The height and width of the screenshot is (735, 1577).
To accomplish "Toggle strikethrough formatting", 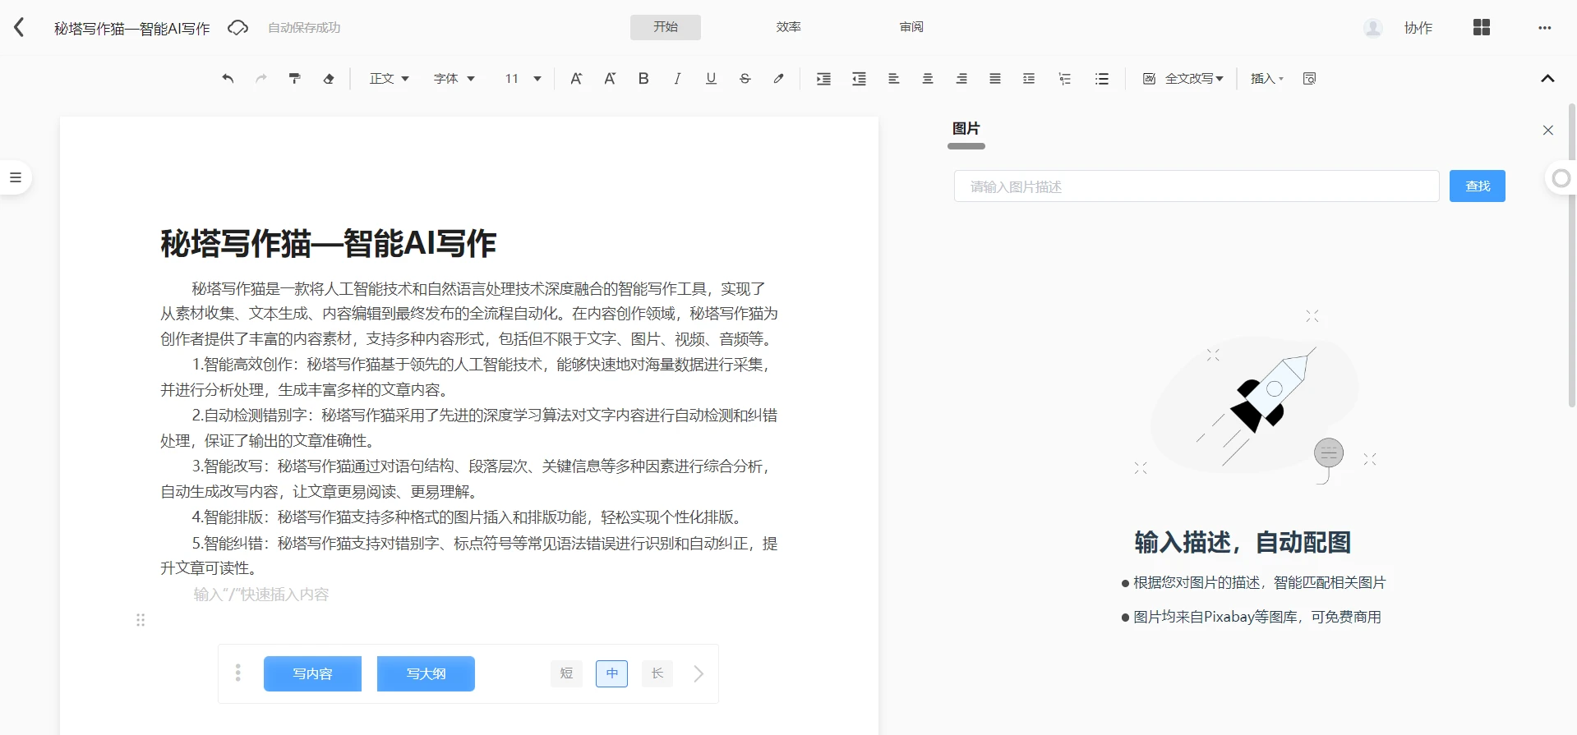I will point(745,79).
